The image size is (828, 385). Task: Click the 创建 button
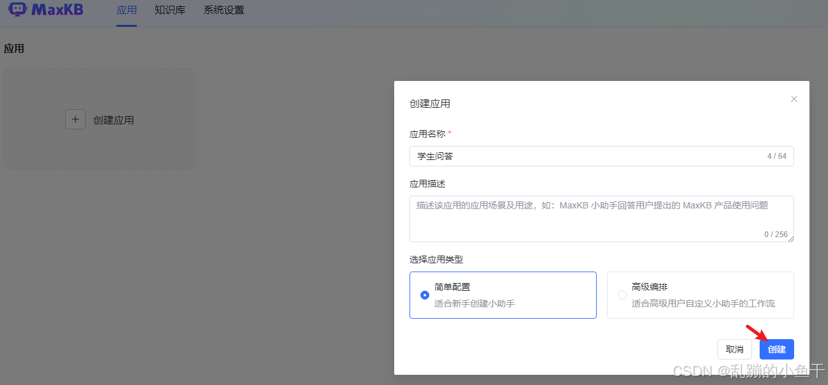[777, 349]
